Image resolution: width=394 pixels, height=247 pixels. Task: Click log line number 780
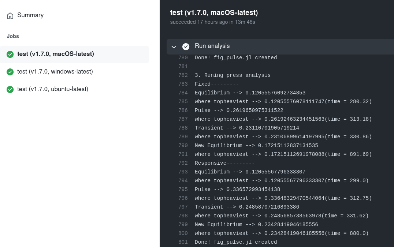click(183, 57)
